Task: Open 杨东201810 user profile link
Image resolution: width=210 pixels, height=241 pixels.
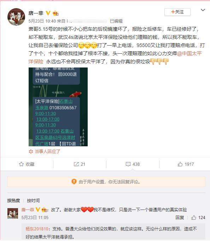Action: (37, 229)
